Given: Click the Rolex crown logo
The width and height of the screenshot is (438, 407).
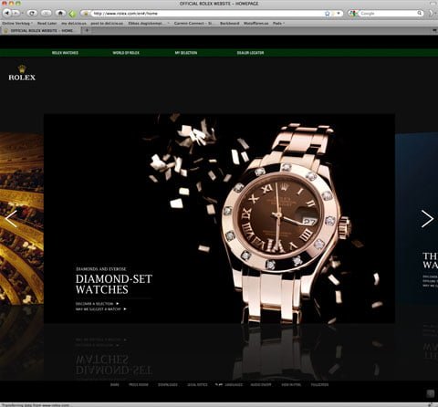Looking at the screenshot, I should (22, 73).
